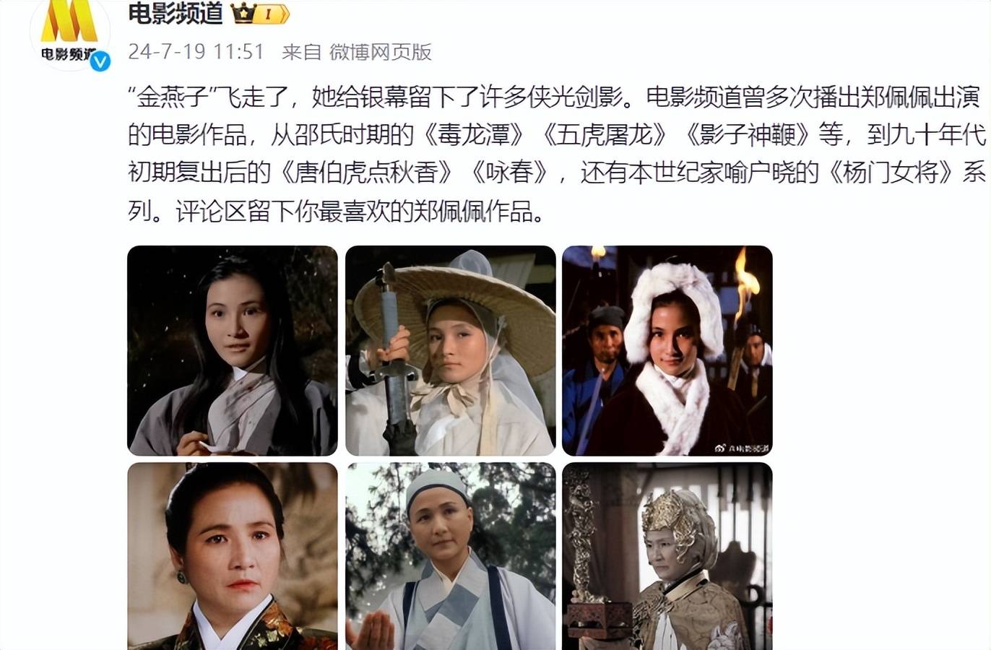
Task: Click the 《影子神鞭》 film title in the post
Action: 748,134
